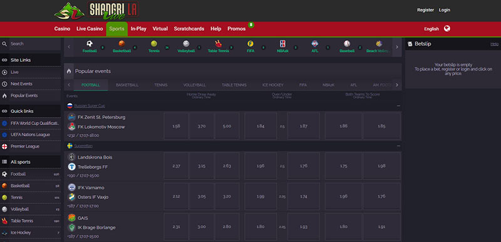Open the Casino menu item

click(62, 29)
